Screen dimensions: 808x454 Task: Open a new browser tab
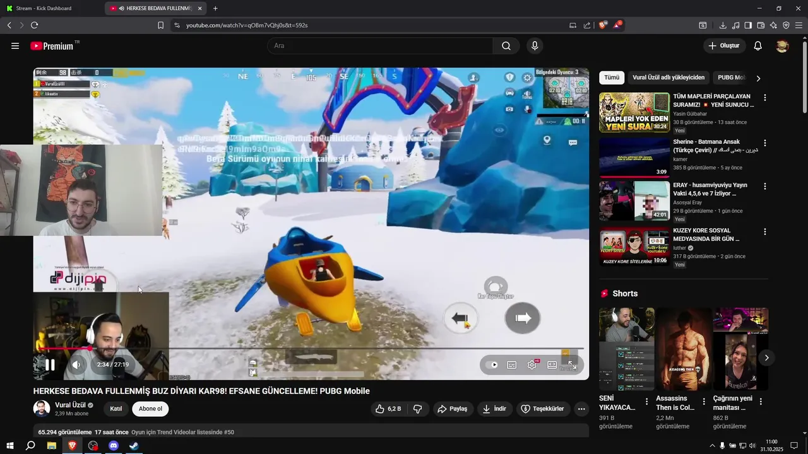[215, 8]
